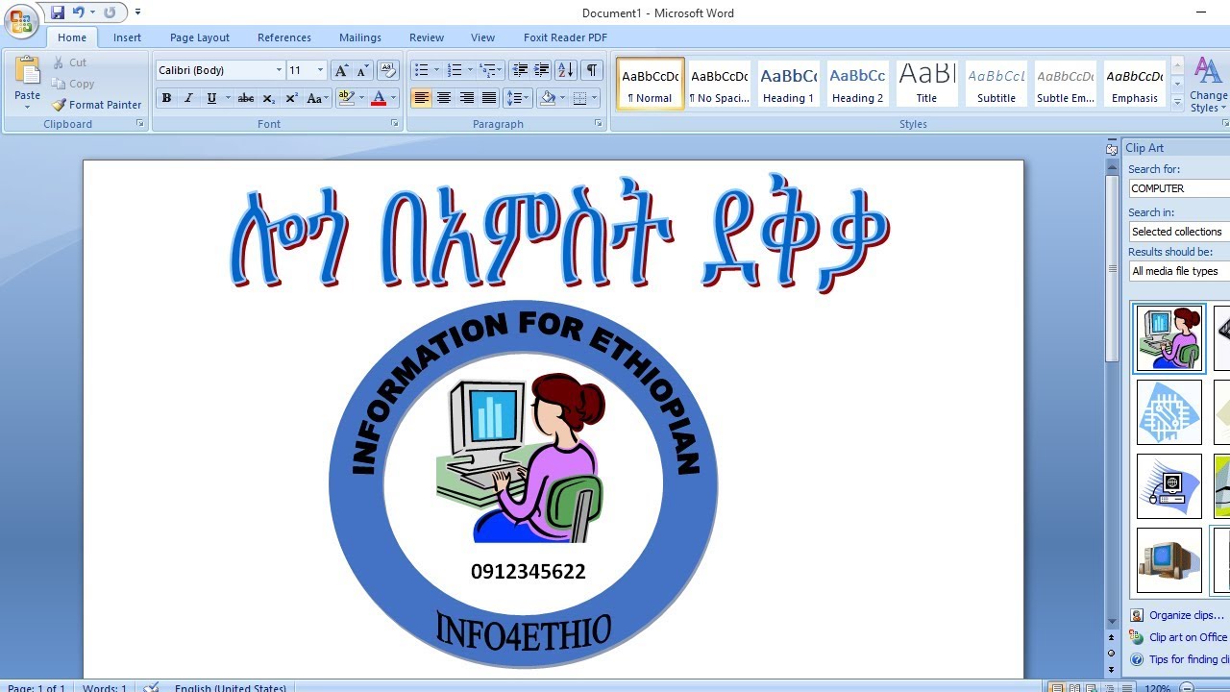This screenshot has height=692, width=1230.
Task: Apply multilevel list
Action: (487, 70)
